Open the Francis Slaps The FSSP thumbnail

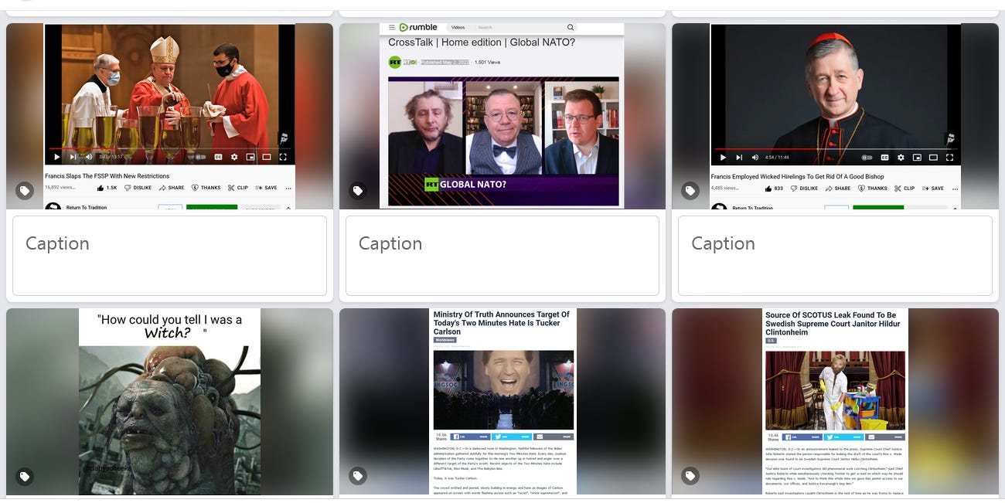(x=169, y=116)
